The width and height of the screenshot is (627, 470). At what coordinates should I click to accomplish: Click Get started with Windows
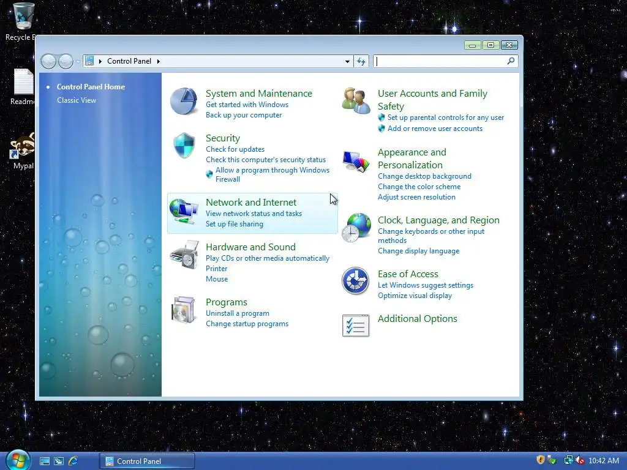[247, 105]
